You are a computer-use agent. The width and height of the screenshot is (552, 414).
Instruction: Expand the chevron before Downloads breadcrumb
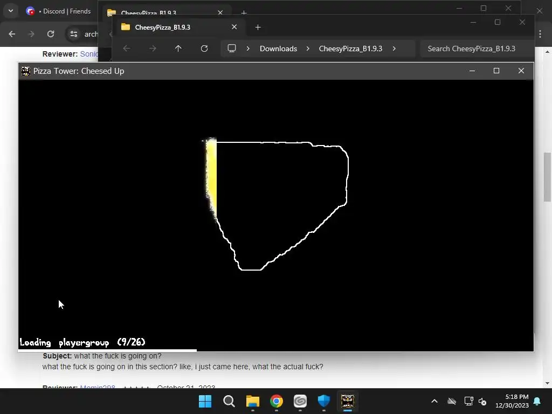(x=248, y=49)
